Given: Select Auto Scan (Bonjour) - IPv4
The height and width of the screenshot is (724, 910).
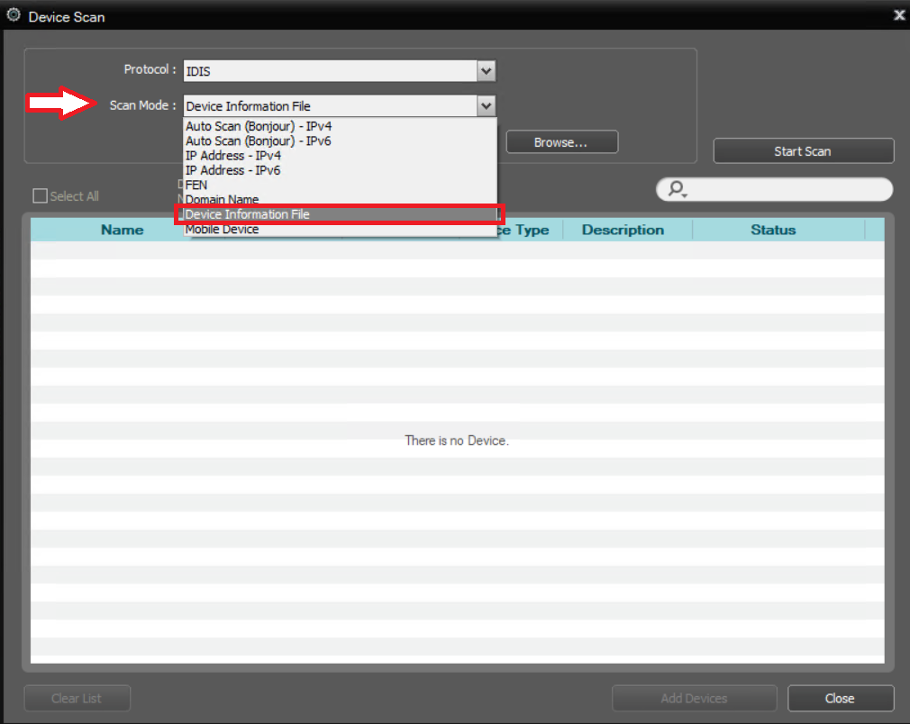Looking at the screenshot, I should [340, 126].
